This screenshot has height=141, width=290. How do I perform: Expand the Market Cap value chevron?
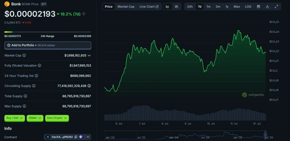point(89,55)
